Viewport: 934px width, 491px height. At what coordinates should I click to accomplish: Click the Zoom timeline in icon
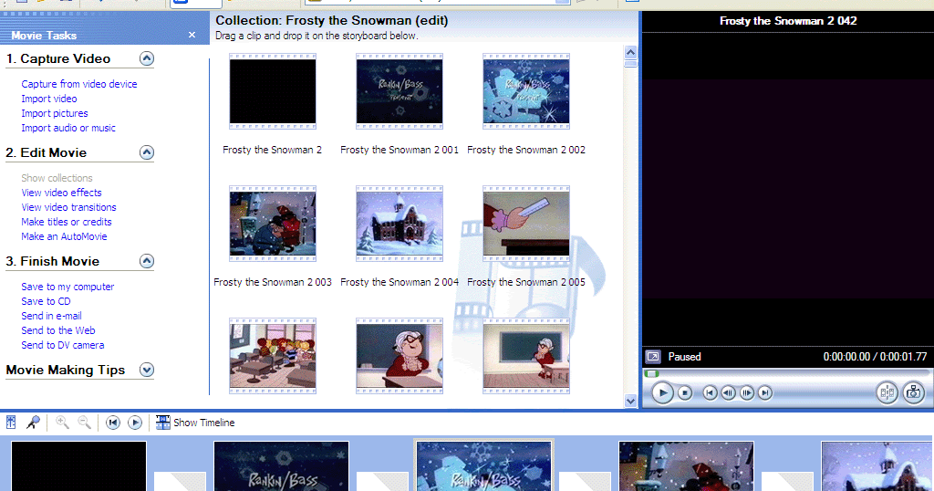(62, 423)
